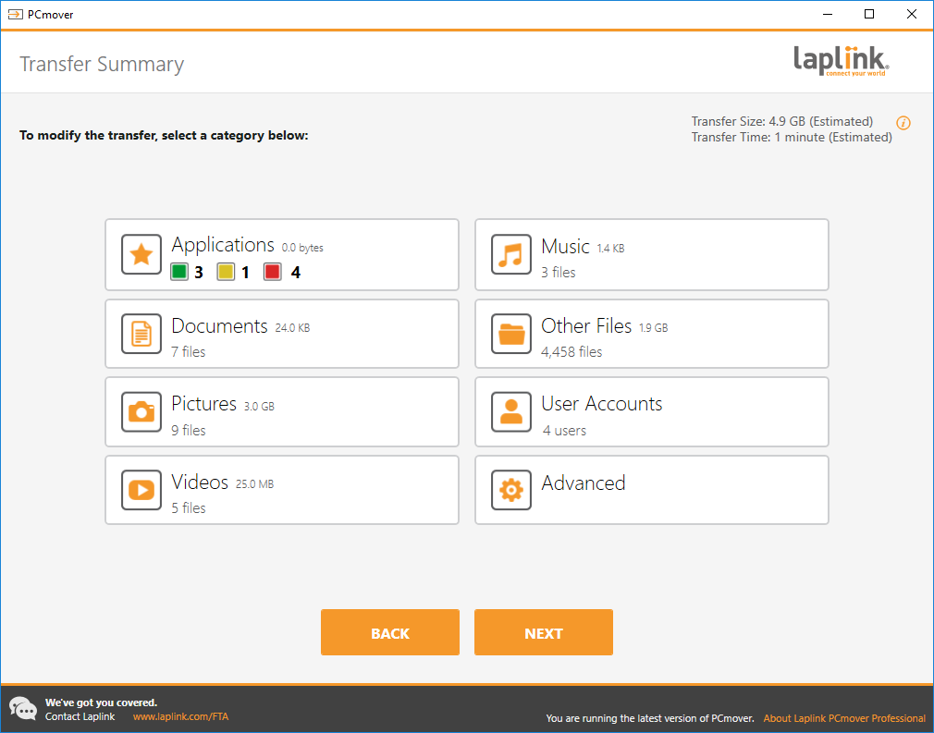Click the Applications star icon
The width and height of the screenshot is (934, 733).
click(141, 255)
